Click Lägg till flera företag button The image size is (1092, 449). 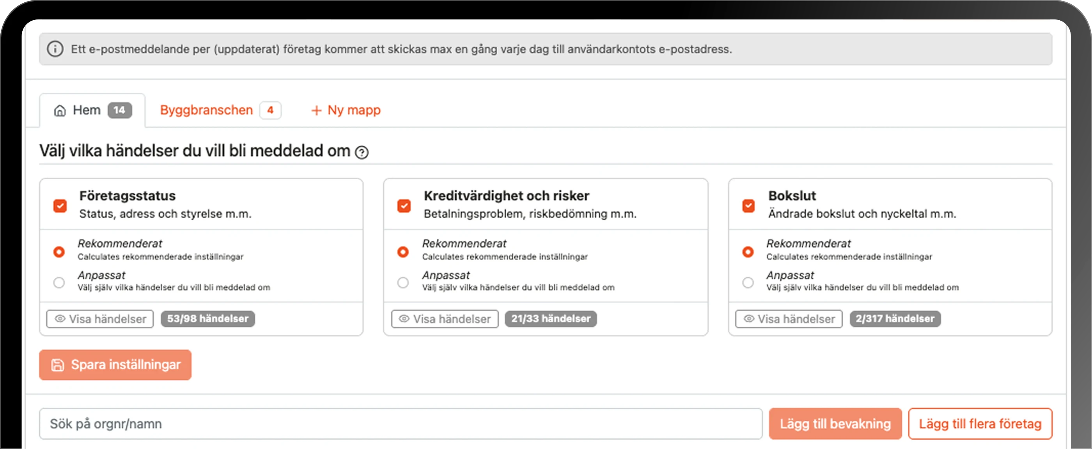980,424
